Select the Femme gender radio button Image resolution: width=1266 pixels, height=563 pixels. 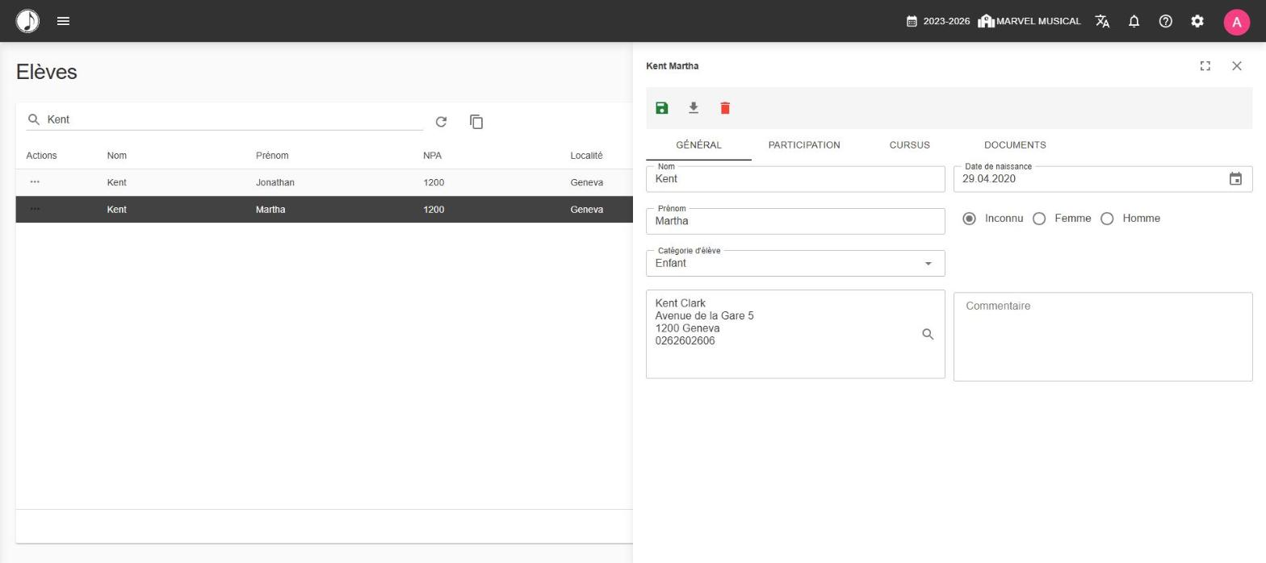(1039, 219)
